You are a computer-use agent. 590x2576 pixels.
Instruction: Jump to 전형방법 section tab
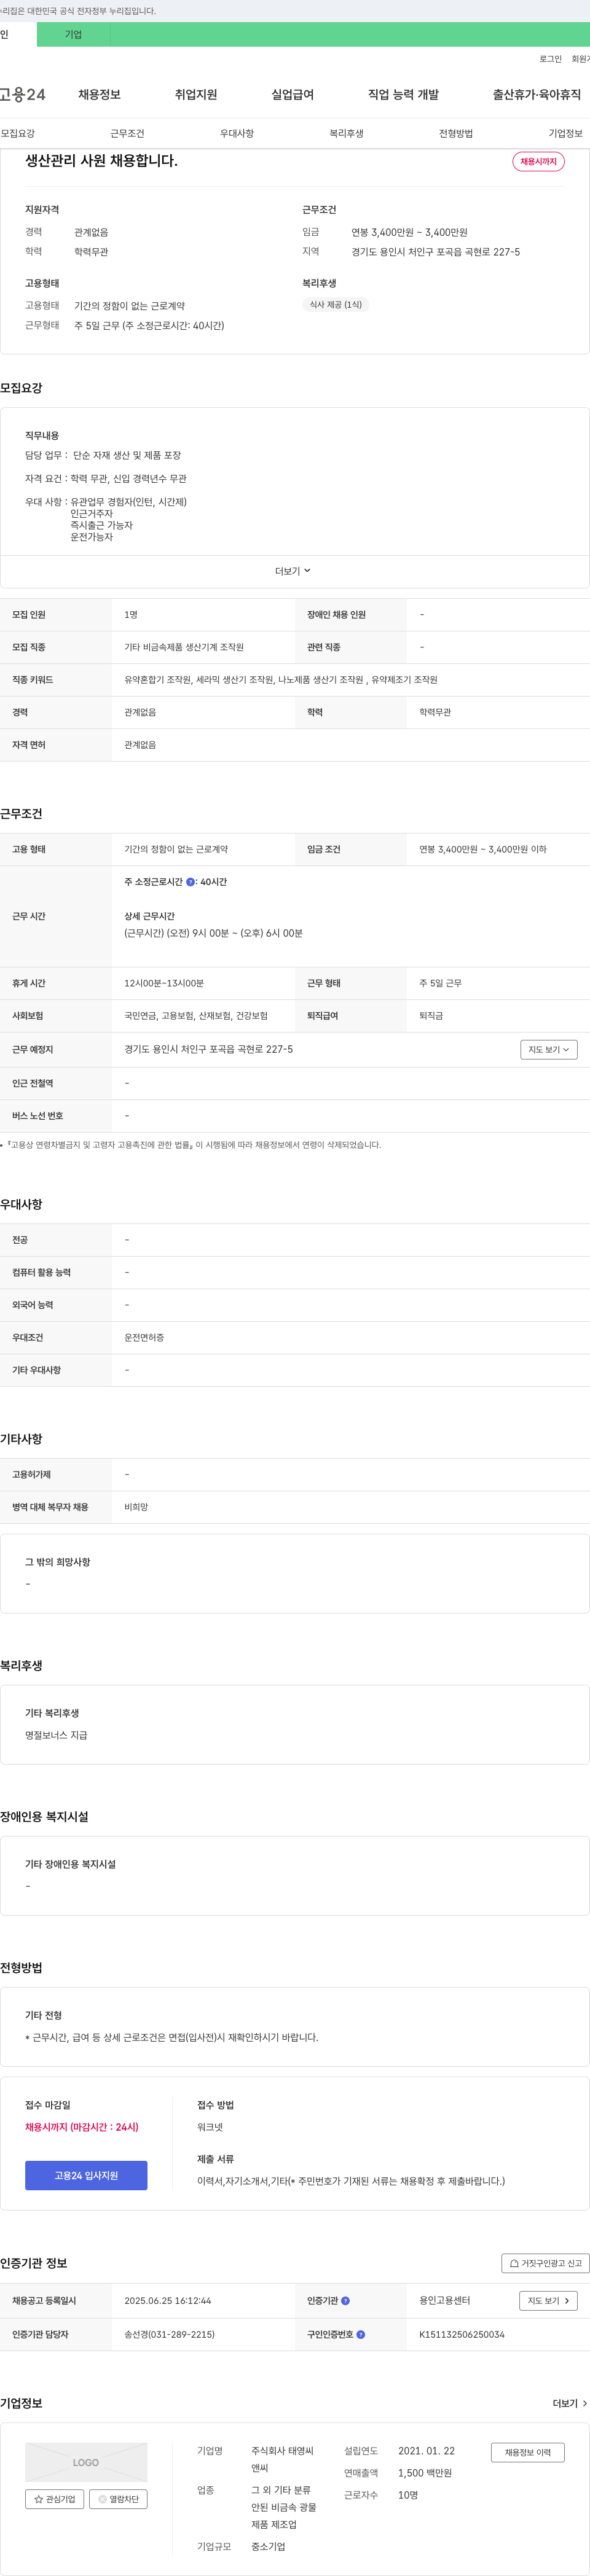(x=456, y=134)
